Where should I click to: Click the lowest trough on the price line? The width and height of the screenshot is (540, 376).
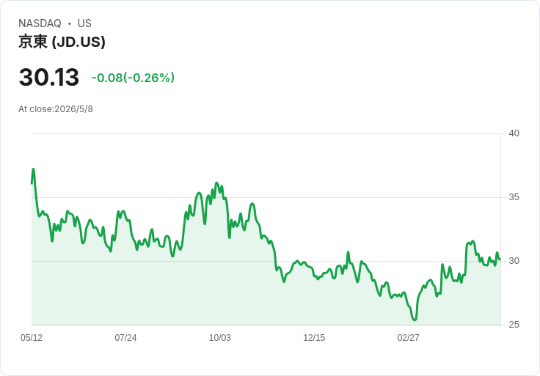coord(415,320)
